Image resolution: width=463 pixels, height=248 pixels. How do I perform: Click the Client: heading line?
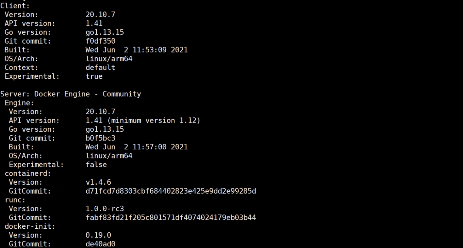click(11, 5)
